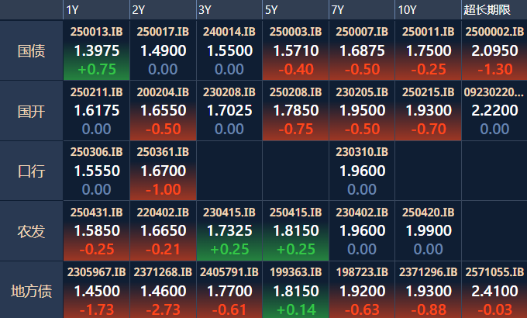Open the 250215.IB 国开 10Y quote
Screen dimensions: 527x318
click(428, 111)
